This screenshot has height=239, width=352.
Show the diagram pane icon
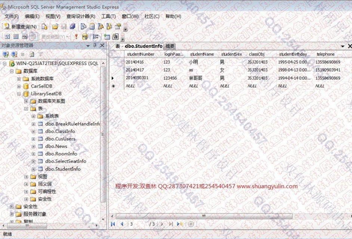point(7,36)
